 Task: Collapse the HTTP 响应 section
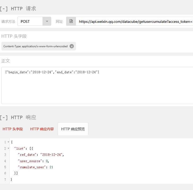(x=4, y=118)
